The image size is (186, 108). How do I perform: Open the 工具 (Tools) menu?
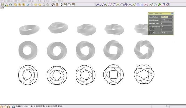pos(39,1)
